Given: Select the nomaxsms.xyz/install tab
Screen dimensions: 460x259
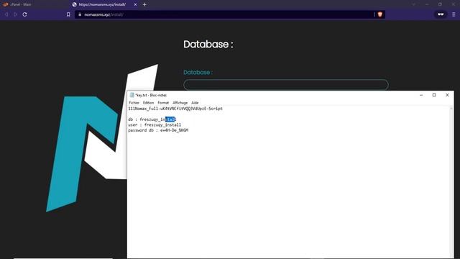Looking at the screenshot, I should (x=103, y=4).
